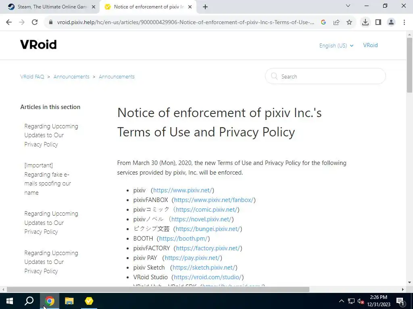Open the Chrome downloads icon
Screen dimensions: 413x309
[x=365, y=23]
